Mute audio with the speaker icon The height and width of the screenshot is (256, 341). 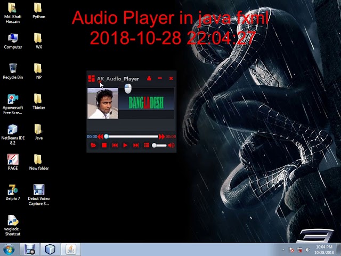172,145
